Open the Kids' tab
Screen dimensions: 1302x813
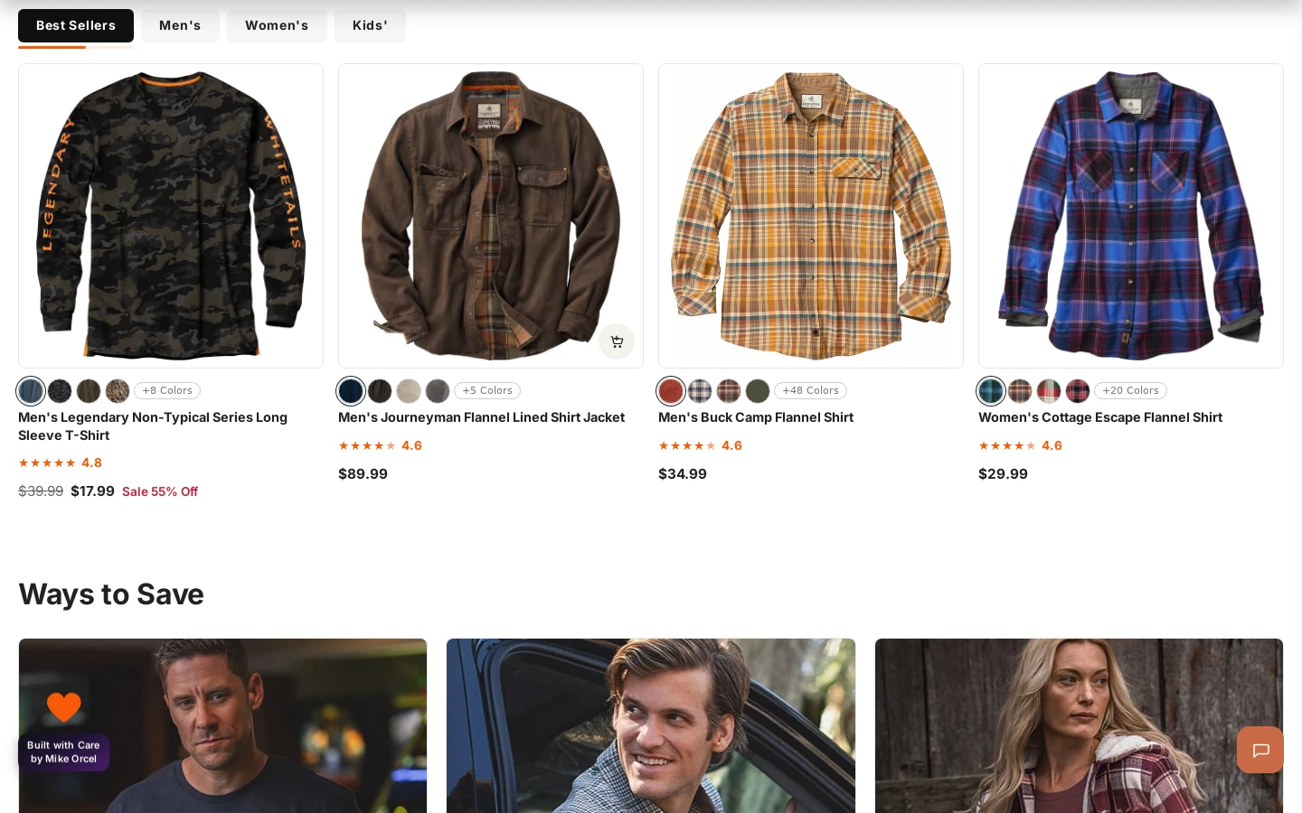click(370, 25)
